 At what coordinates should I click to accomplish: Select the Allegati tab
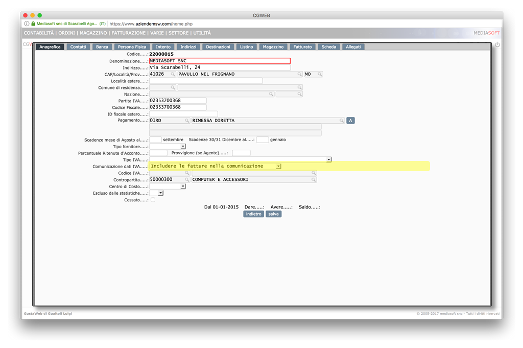coord(353,47)
